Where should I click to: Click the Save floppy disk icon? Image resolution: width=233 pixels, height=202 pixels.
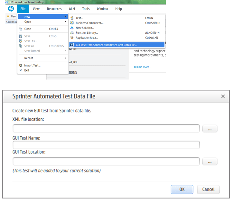[21, 36]
